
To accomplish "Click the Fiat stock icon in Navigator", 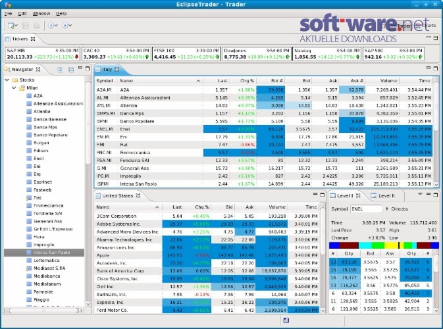I will point(29,197).
